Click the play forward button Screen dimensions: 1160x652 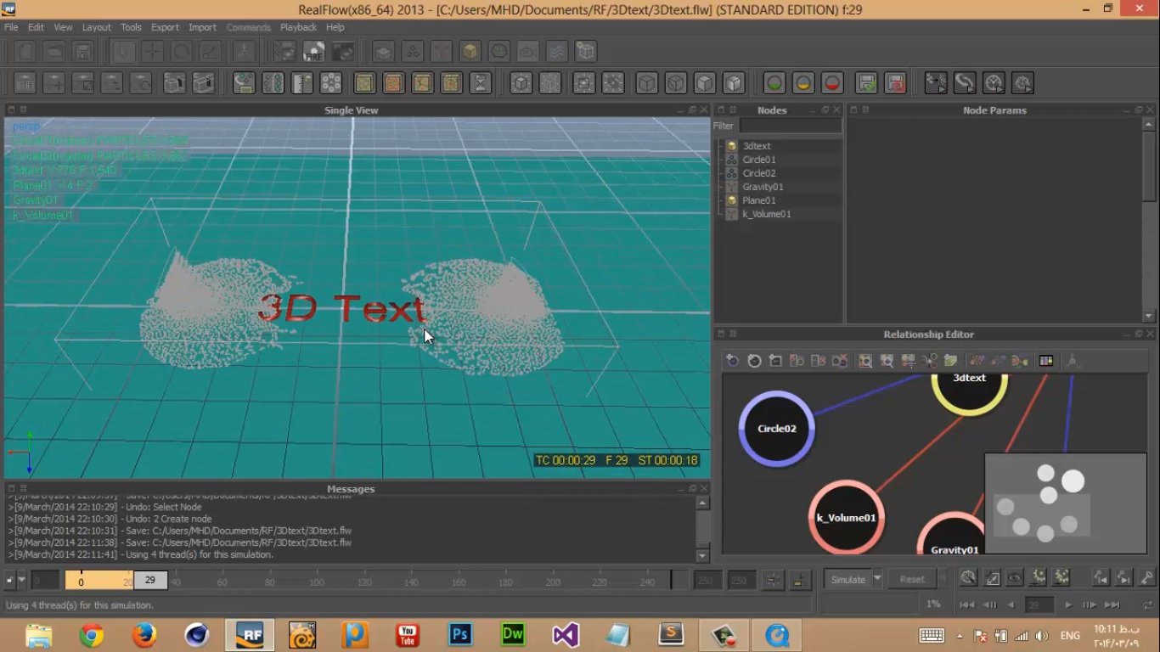click(x=1068, y=604)
